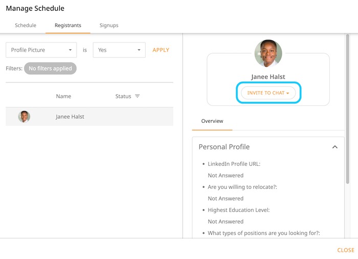Screen dimensions: 358x259
Task: Click the filter icon beside Status
Action: pyautogui.click(x=137, y=96)
